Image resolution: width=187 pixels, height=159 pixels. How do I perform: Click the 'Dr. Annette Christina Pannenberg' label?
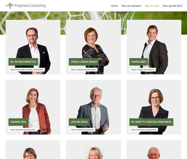point(151,122)
